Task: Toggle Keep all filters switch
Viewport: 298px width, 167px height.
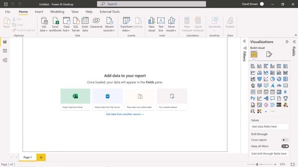Action: click(285, 146)
